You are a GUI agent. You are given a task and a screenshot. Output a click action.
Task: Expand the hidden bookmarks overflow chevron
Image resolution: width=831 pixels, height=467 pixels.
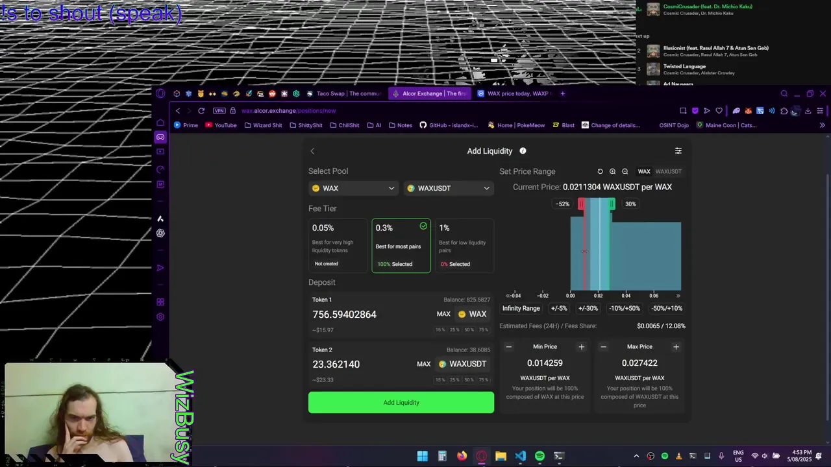tap(822, 125)
